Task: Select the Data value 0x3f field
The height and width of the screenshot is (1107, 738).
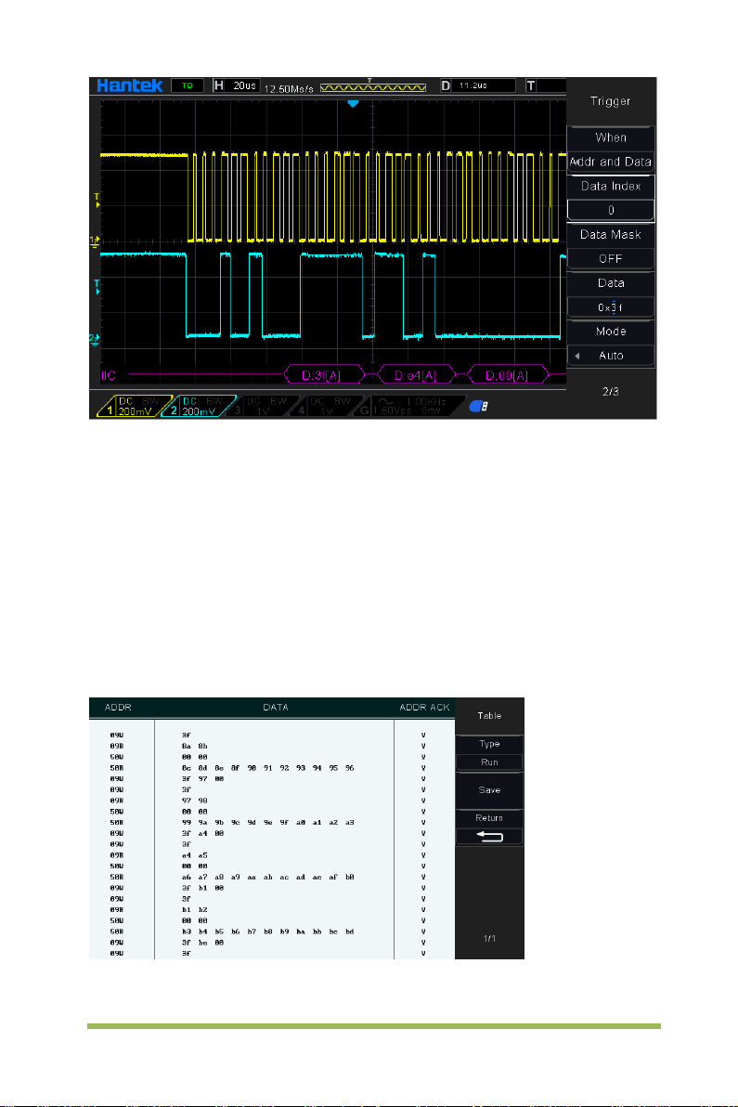Action: click(610, 307)
